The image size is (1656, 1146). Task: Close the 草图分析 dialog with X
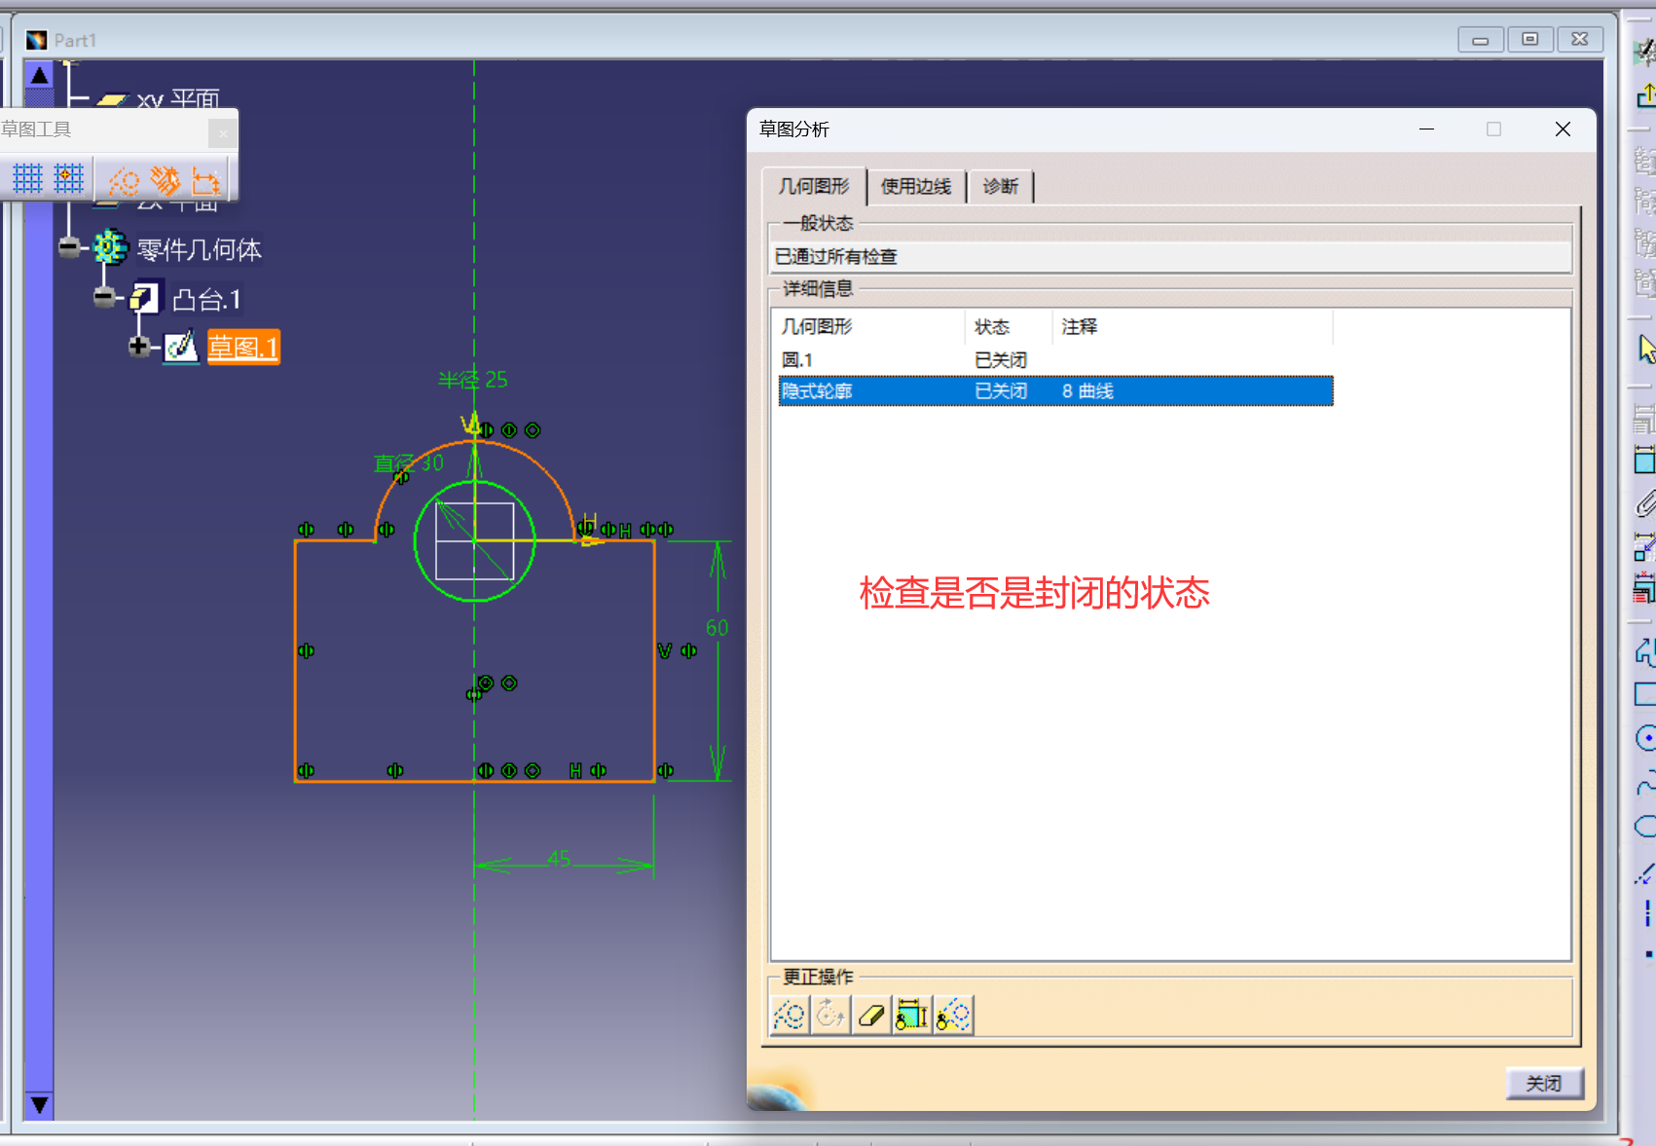(x=1563, y=129)
